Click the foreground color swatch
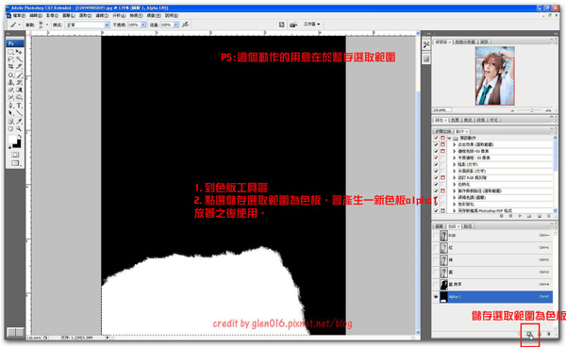 click(x=12, y=140)
